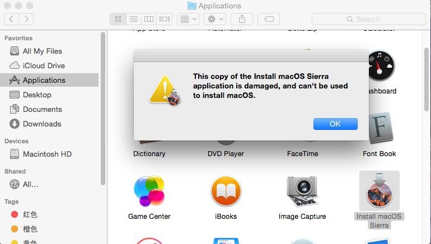Click the Font Book label
This screenshot has width=431, height=244.
point(380,153)
